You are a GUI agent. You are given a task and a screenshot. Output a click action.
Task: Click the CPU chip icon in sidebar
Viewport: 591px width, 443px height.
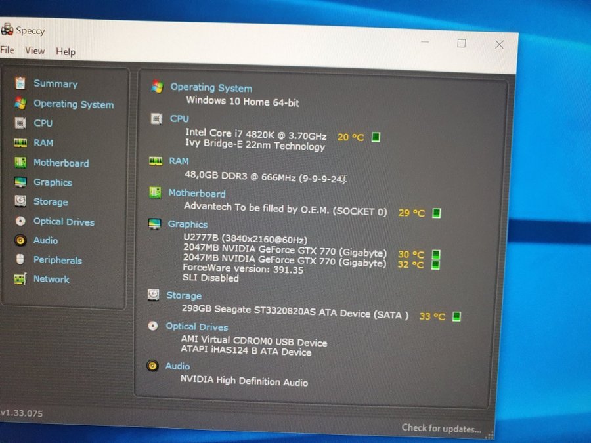tap(20, 123)
